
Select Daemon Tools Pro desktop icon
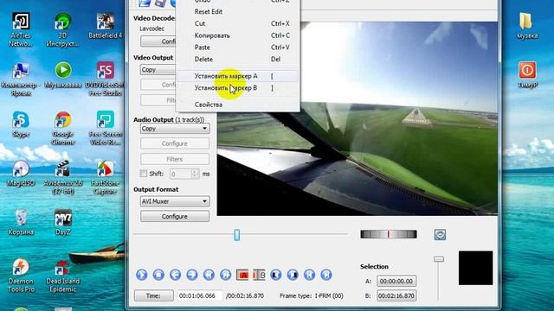click(21, 276)
